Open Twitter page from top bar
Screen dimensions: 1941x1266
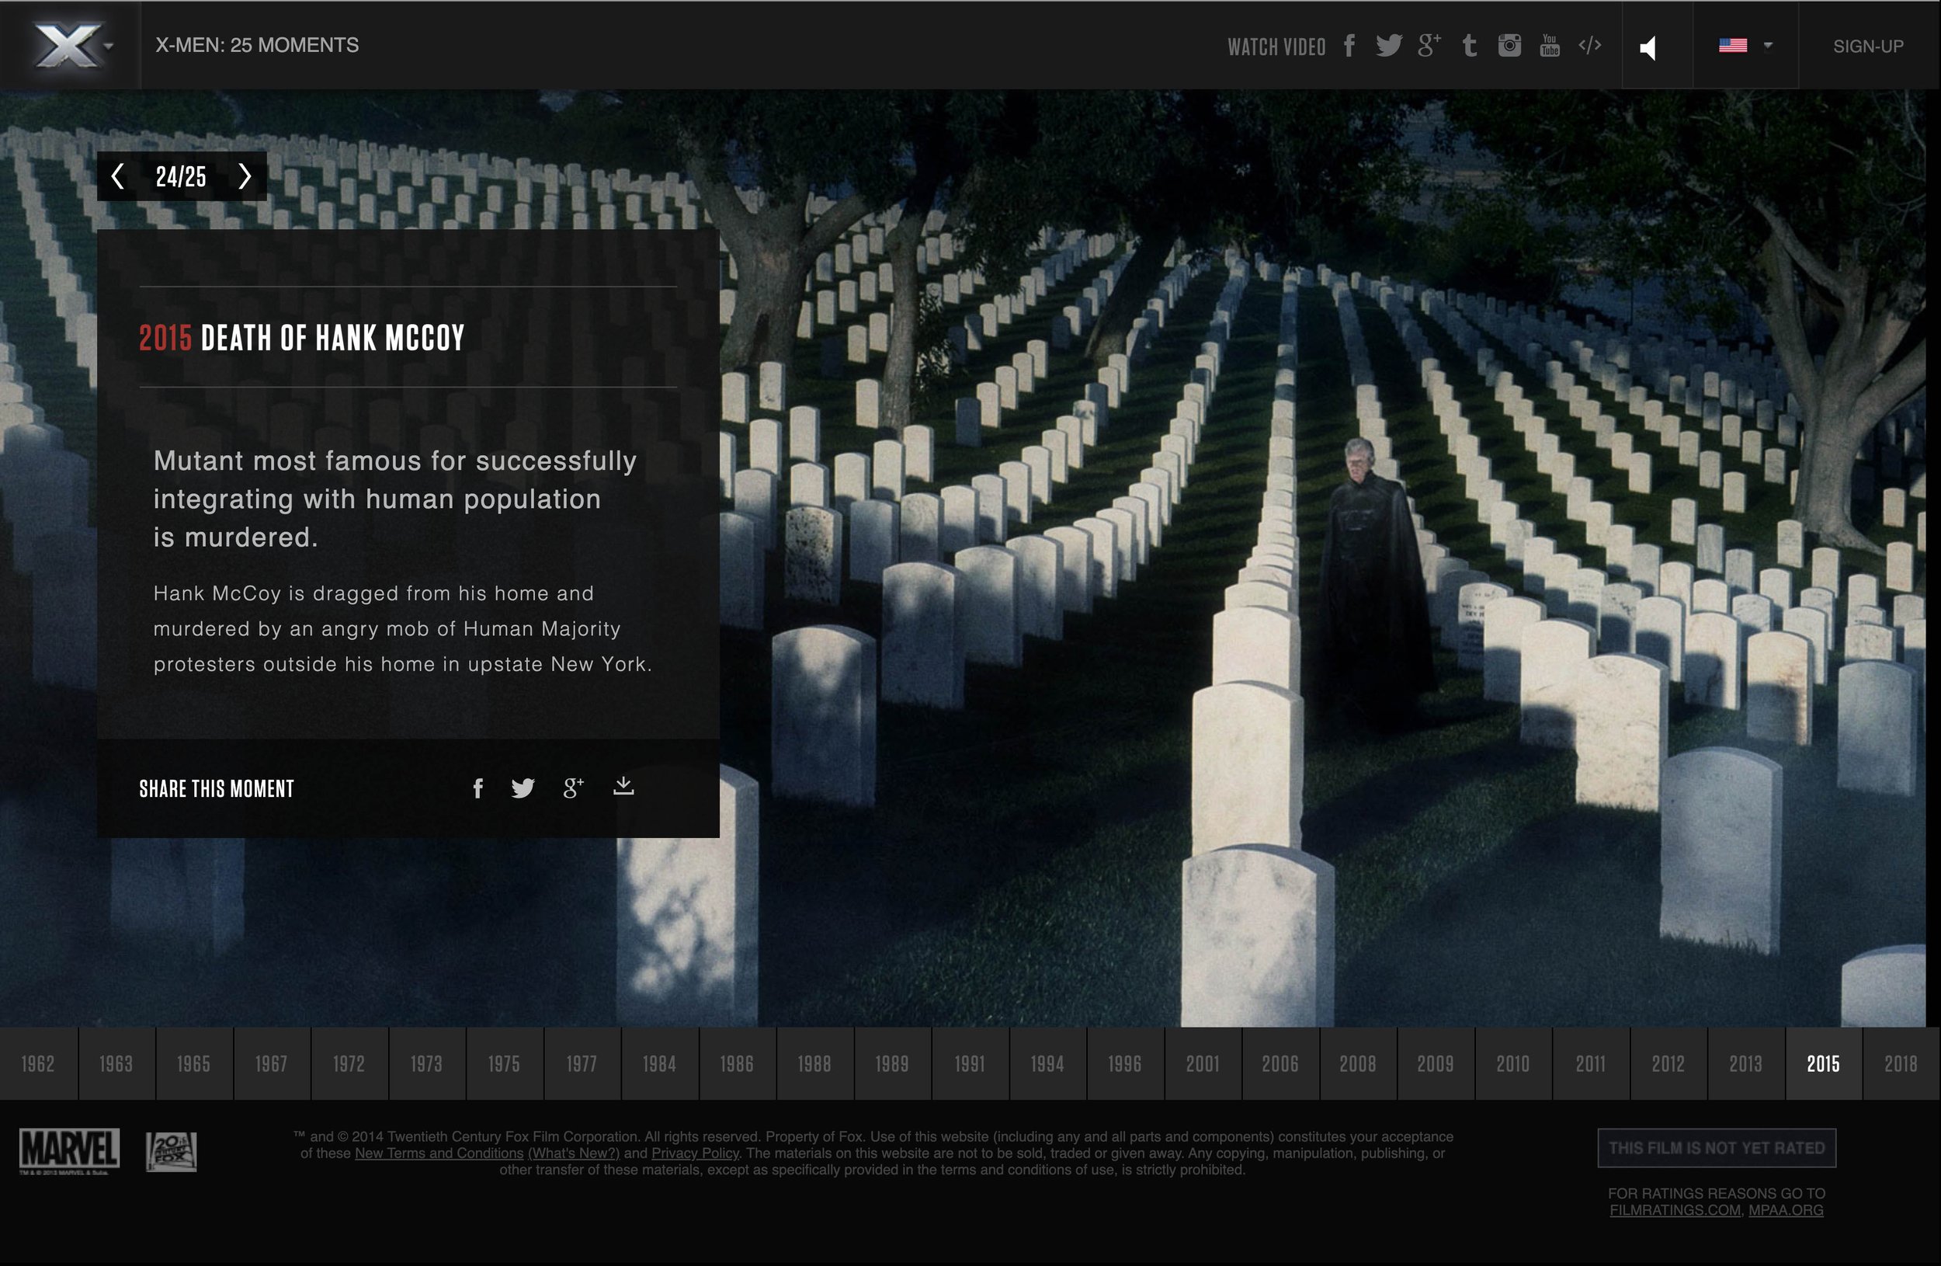pos(1389,46)
